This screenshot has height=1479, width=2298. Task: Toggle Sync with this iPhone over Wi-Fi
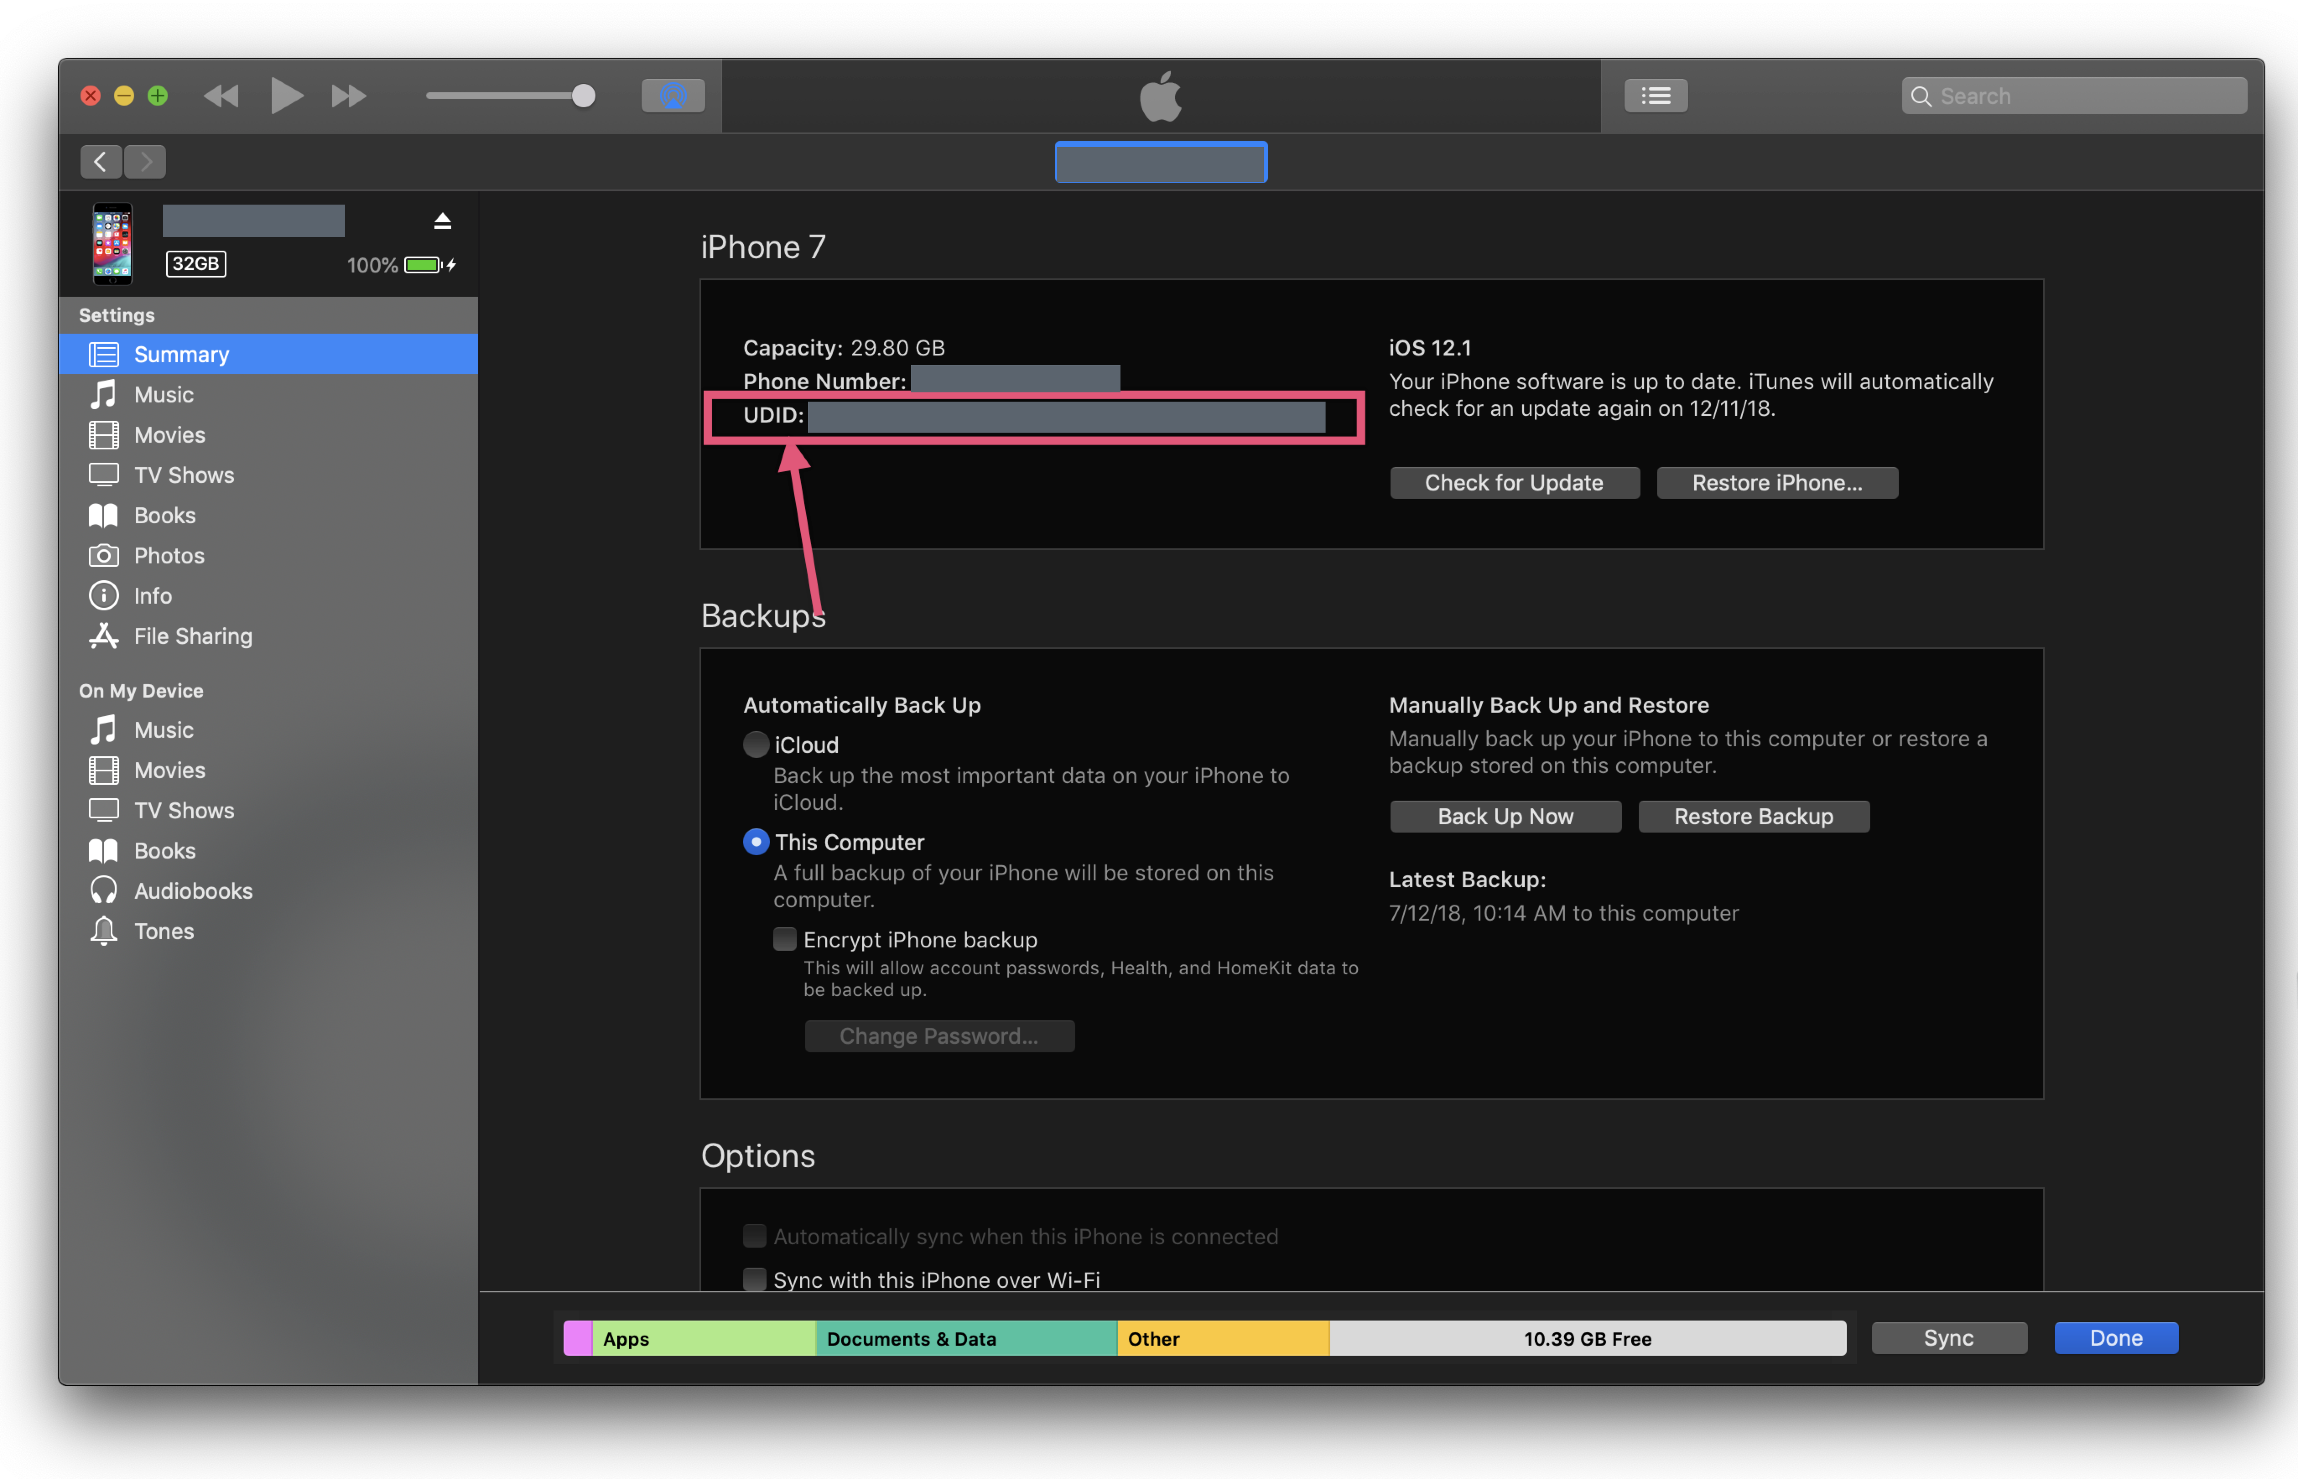[x=754, y=1279]
